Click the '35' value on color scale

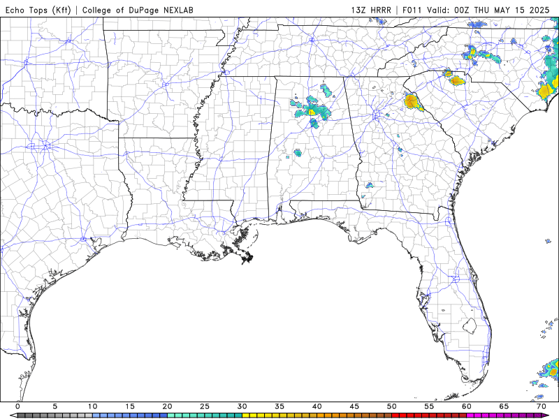point(279,406)
